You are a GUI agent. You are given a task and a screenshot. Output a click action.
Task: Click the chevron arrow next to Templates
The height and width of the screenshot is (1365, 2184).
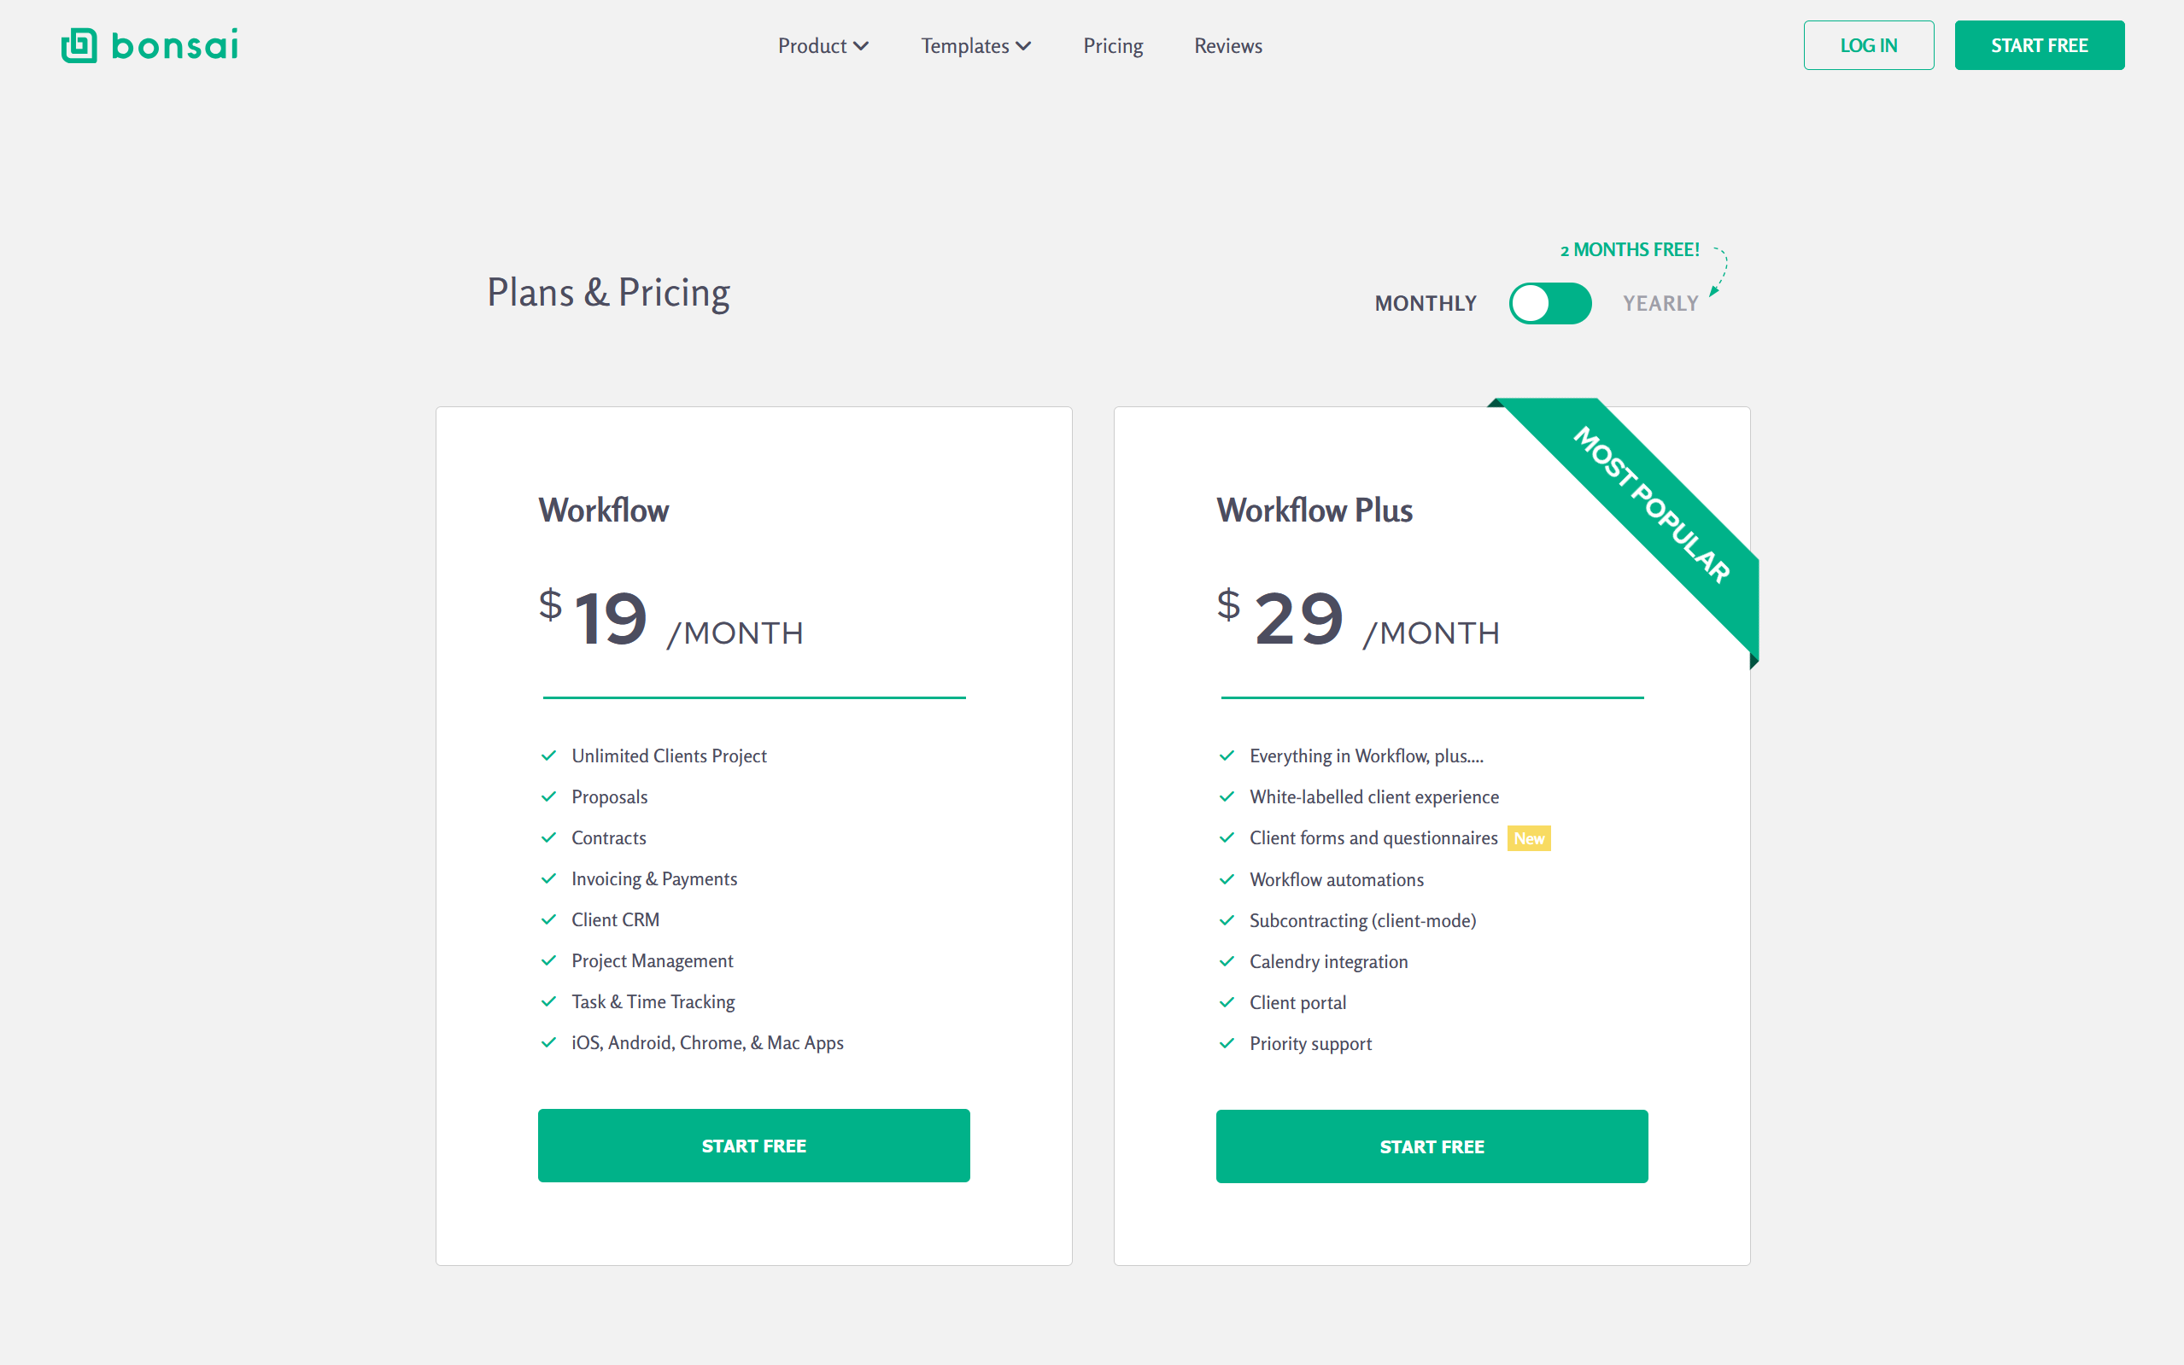(1023, 46)
